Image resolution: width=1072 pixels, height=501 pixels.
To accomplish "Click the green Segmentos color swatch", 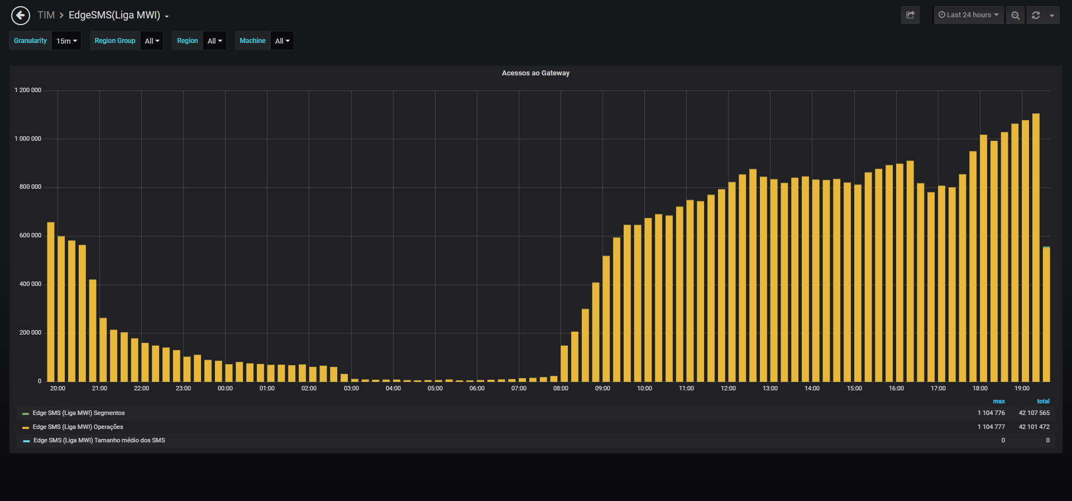I will click(x=26, y=414).
